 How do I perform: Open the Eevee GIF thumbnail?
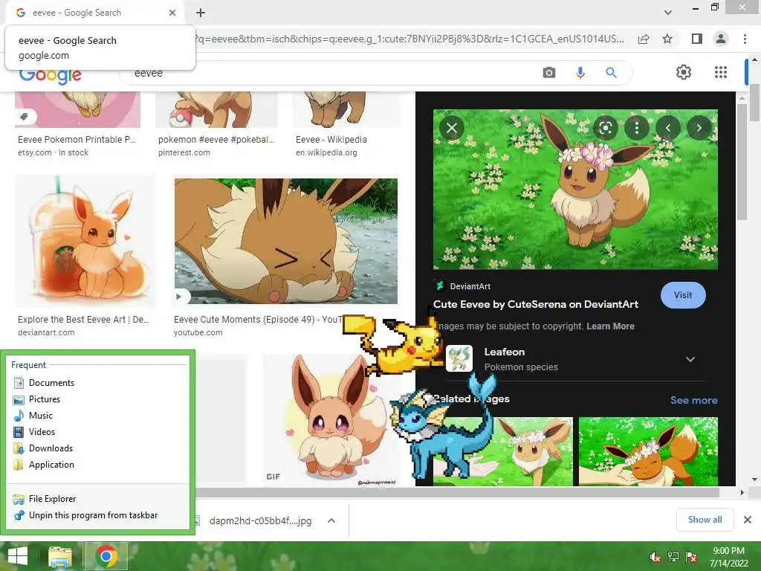(x=332, y=421)
